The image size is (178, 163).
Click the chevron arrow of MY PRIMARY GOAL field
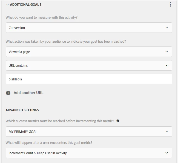tap(167, 132)
